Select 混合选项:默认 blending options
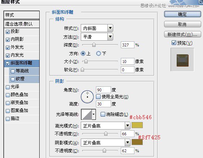The width and height of the screenshot is (203, 158). coord(22,24)
